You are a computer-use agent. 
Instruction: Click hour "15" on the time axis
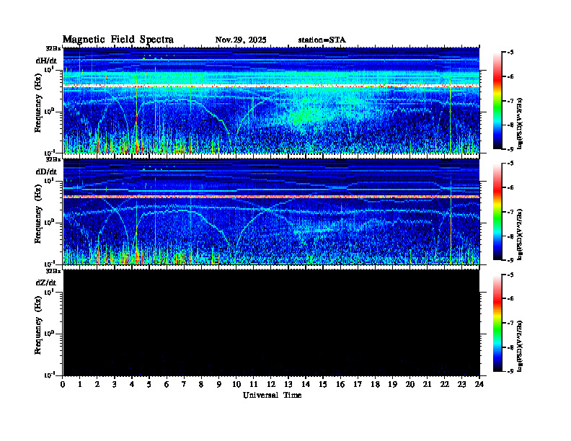point(323,385)
